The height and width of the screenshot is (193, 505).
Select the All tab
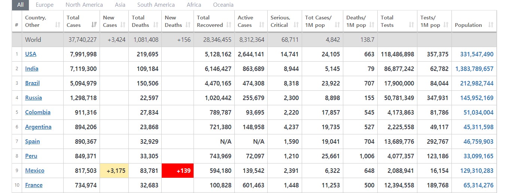point(20,5)
